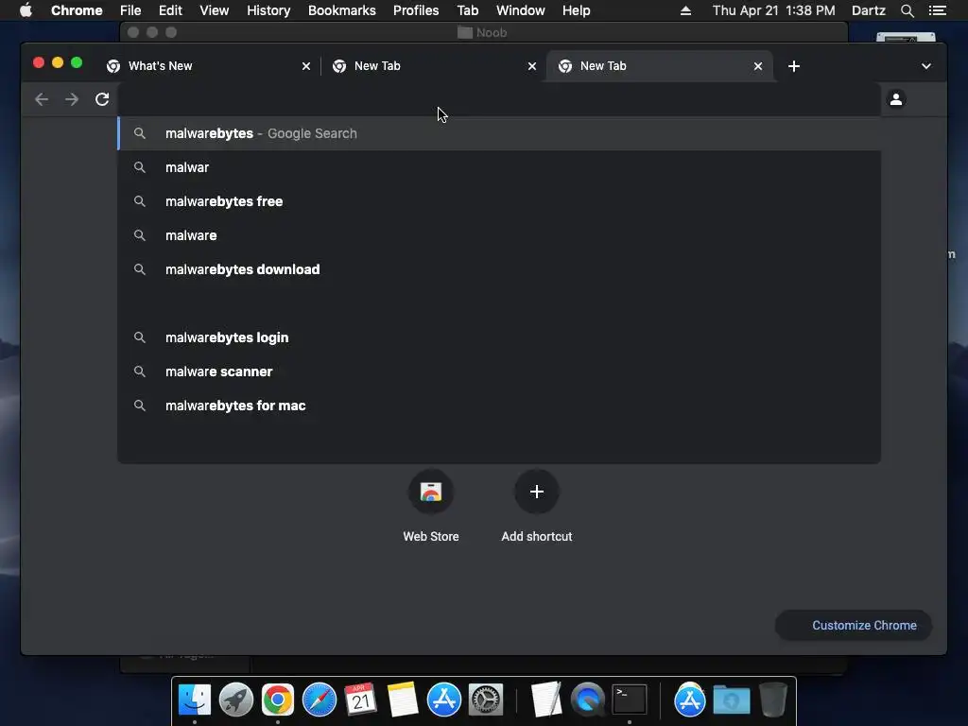The width and height of the screenshot is (968, 726).
Task: Open App Store next to Notes
Action: pyautogui.click(x=444, y=700)
